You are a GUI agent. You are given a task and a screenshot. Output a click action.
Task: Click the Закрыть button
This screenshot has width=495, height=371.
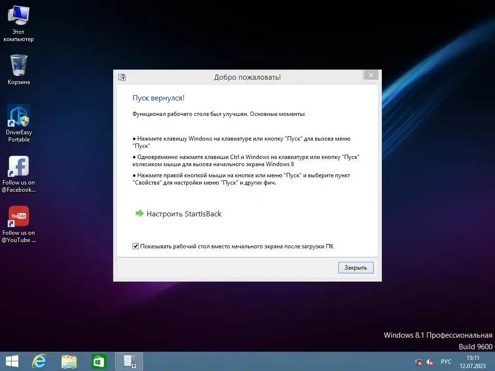pyautogui.click(x=356, y=268)
